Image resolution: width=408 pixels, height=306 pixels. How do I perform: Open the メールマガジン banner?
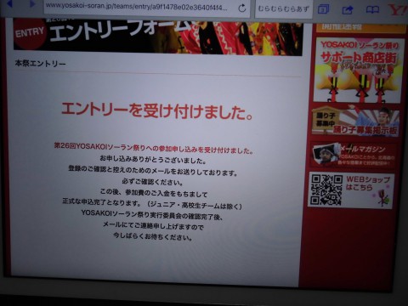(x=354, y=155)
